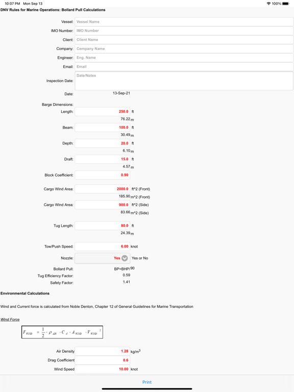The width and height of the screenshot is (294, 392).
Task: Edit the Drag Coefficient value 0.6
Action: click(x=102, y=360)
